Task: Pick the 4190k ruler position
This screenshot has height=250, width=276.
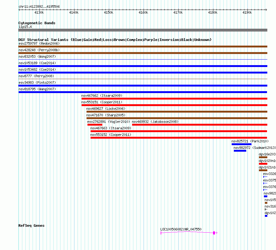Action: click(247, 12)
